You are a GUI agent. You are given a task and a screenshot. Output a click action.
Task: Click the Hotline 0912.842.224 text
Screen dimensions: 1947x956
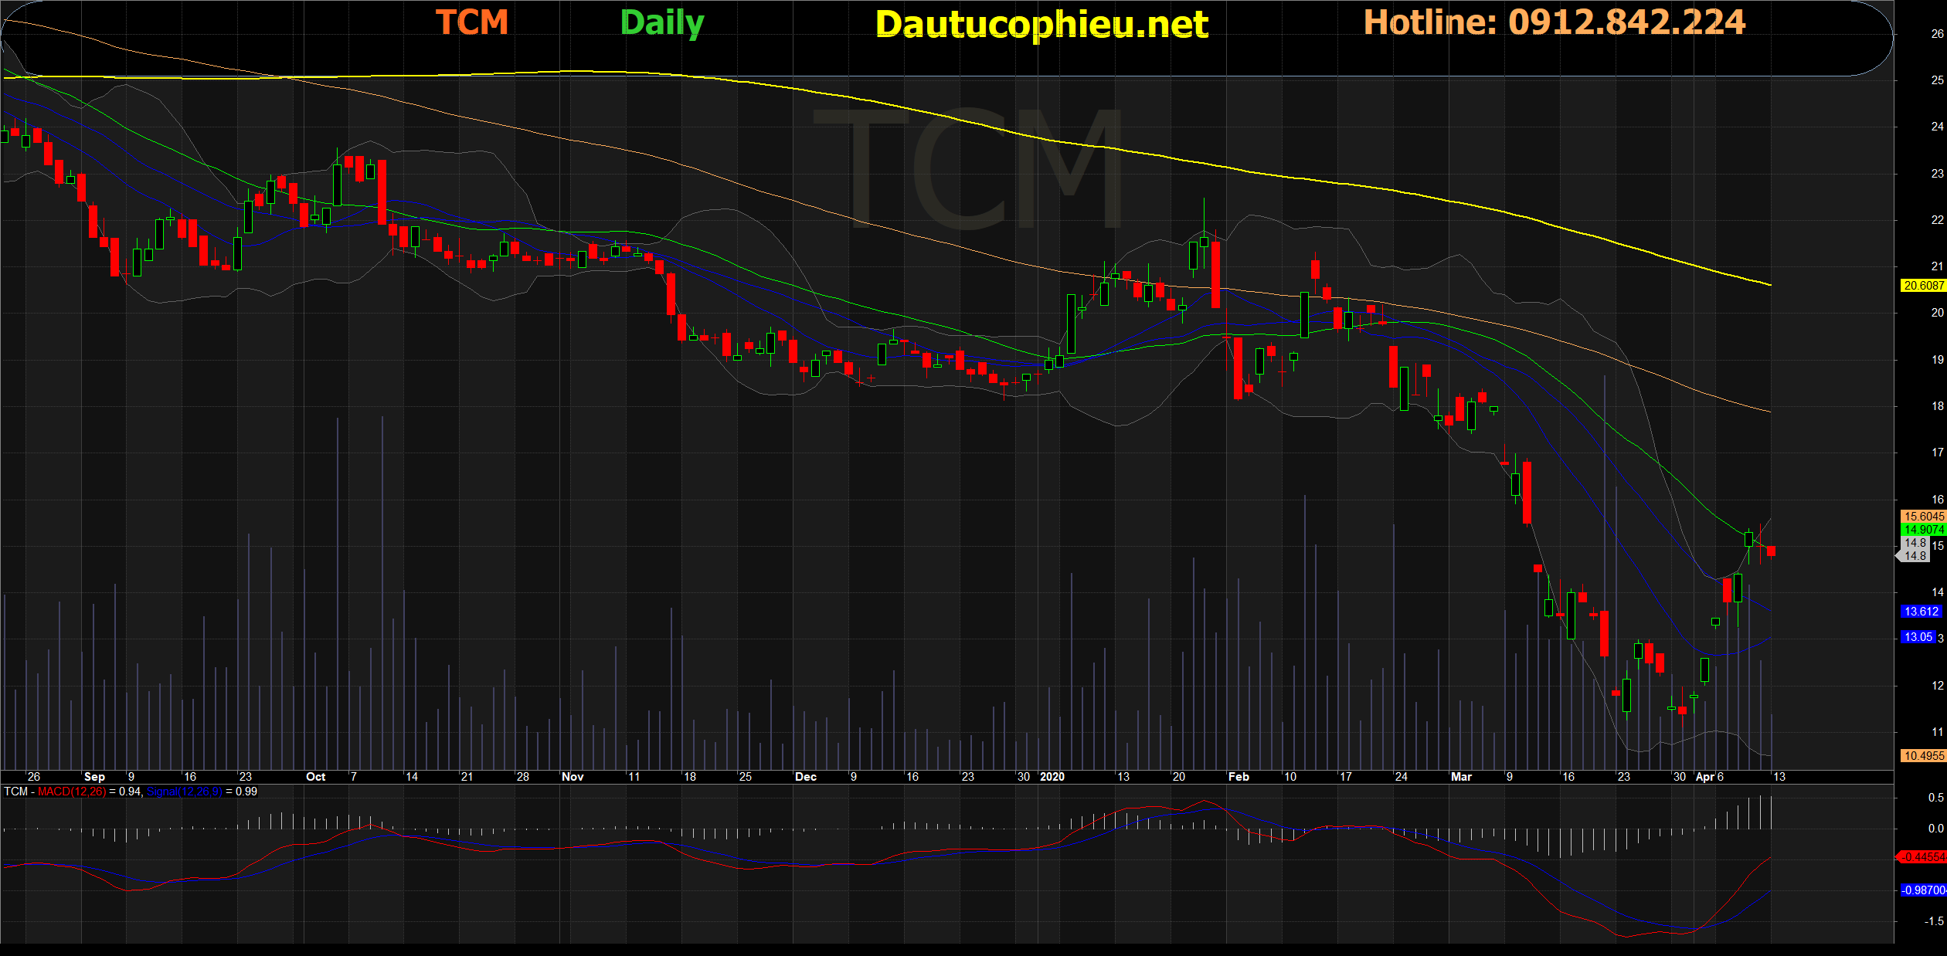click(x=1554, y=22)
